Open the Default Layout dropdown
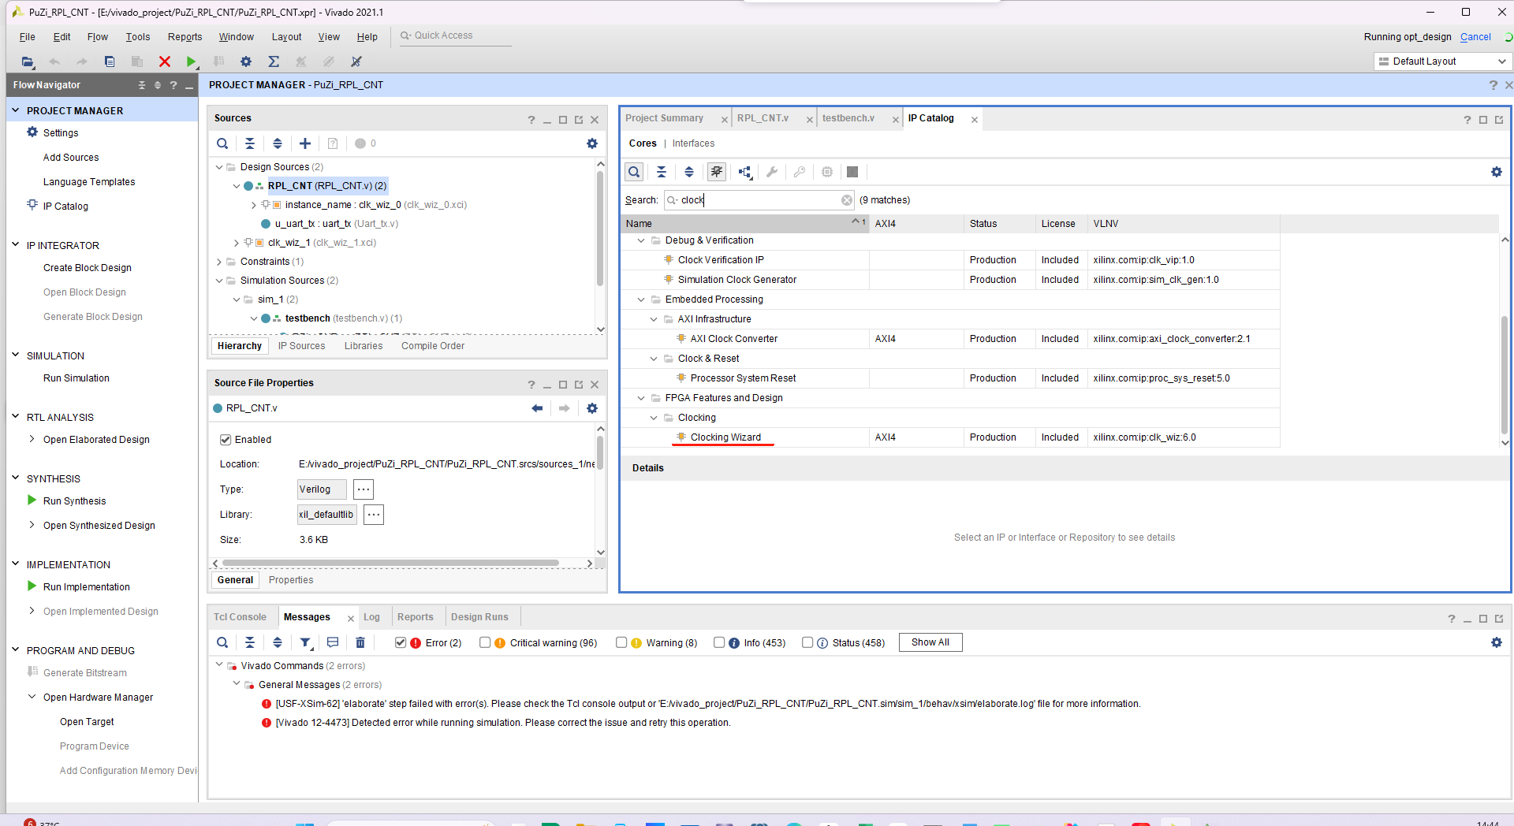 pyautogui.click(x=1501, y=61)
